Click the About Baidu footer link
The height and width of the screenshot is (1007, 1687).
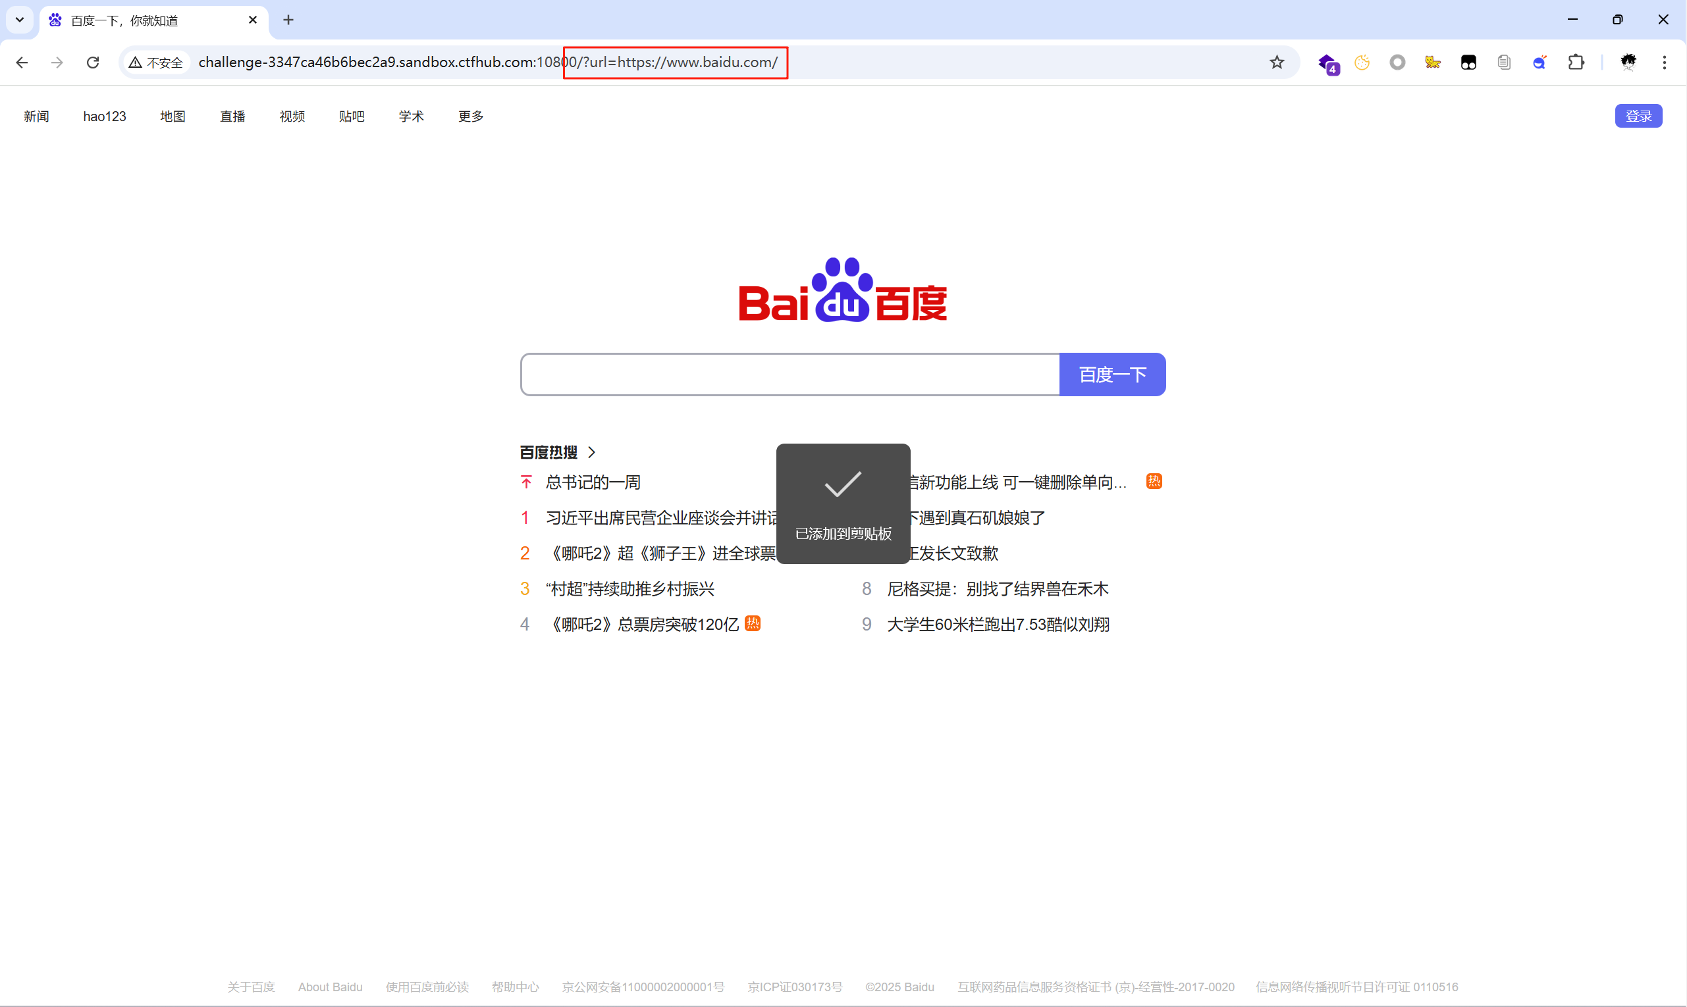330,987
